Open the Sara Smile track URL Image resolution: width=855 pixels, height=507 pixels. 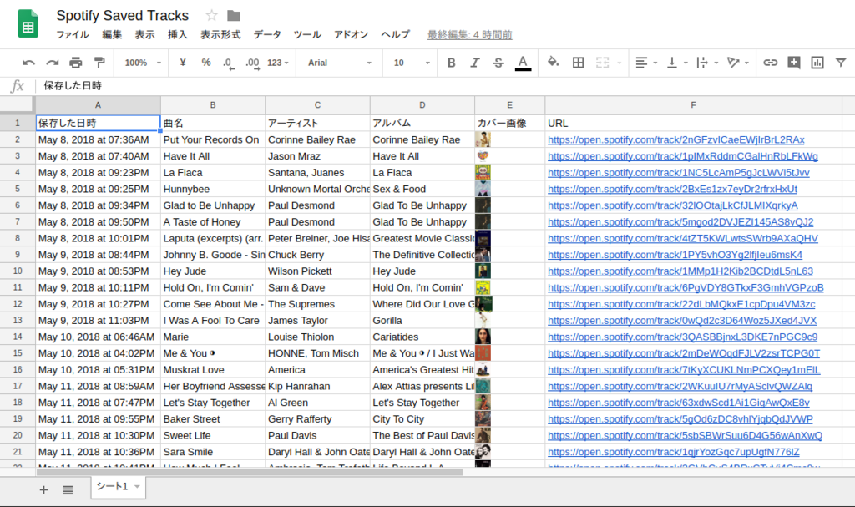click(x=674, y=452)
